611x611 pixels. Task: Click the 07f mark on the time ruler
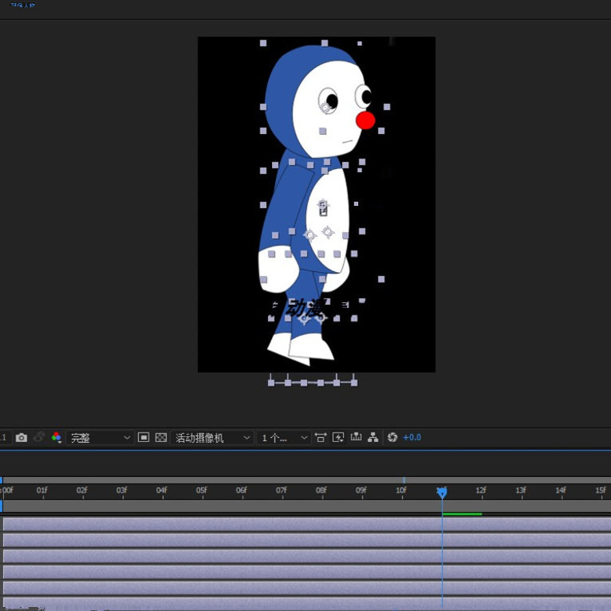click(x=282, y=491)
